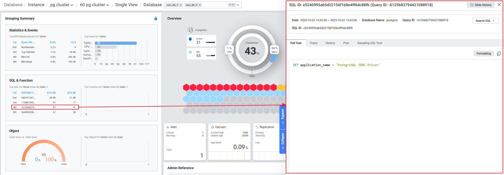Screen dimensions: 504x175
Task: Remove the test_db_5 tag
Action: click(200, 5)
